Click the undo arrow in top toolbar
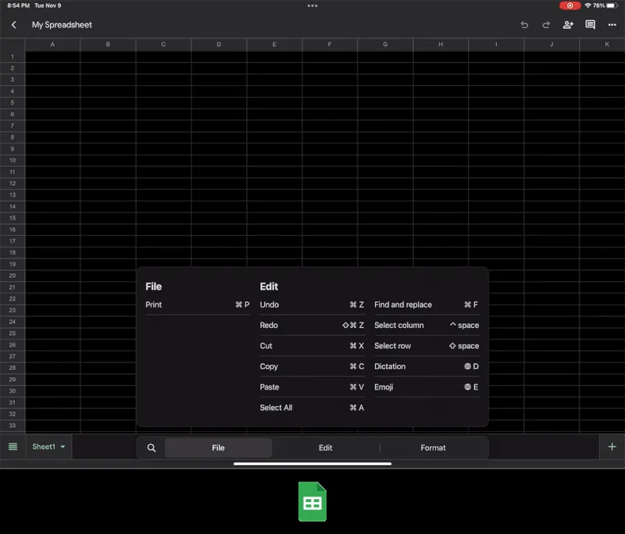The height and width of the screenshot is (534, 625). pyautogui.click(x=524, y=25)
